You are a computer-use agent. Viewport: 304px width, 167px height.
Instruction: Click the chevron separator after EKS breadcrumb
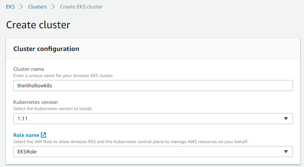click(21, 7)
